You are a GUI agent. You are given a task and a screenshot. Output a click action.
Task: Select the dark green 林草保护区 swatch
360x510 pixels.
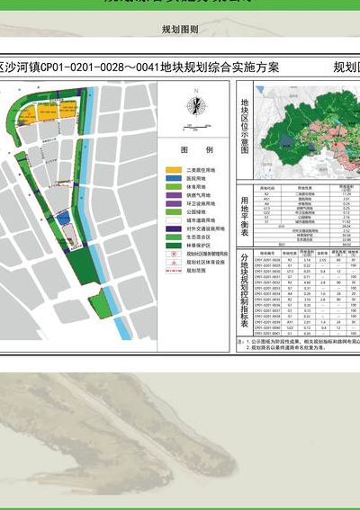(174, 246)
